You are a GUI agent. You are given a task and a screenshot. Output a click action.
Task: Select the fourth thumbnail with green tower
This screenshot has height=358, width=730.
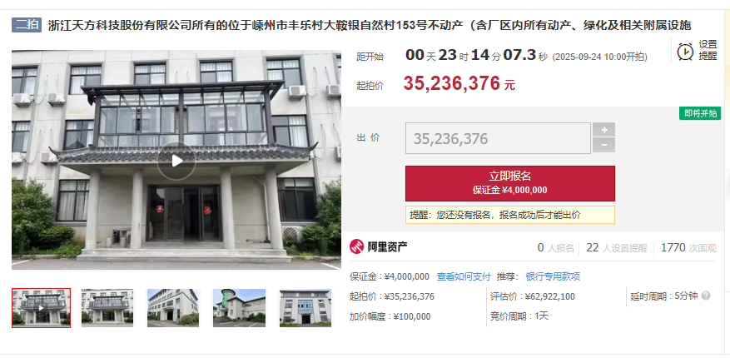point(239,308)
